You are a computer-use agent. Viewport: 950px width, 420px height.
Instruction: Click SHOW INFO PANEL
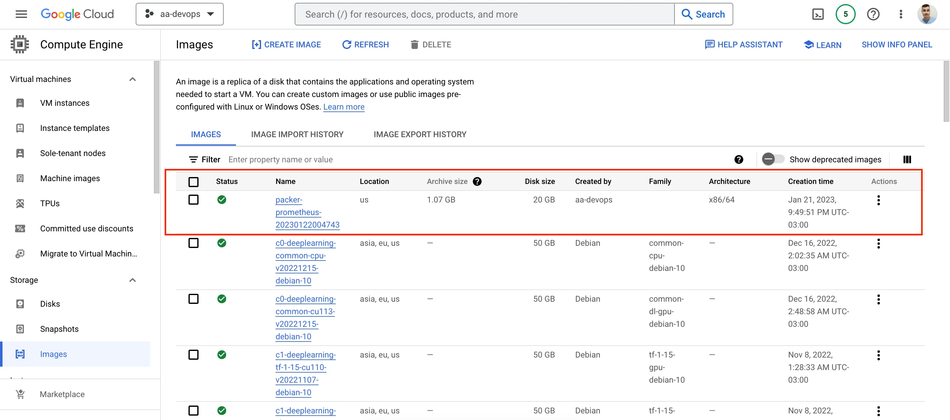(897, 45)
